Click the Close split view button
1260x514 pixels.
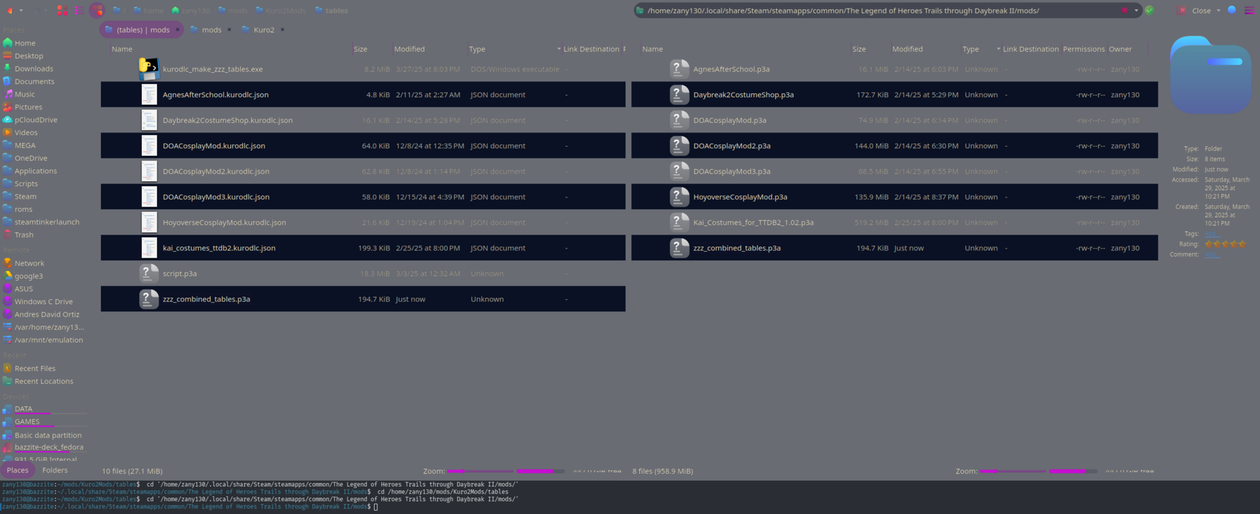tap(1195, 10)
